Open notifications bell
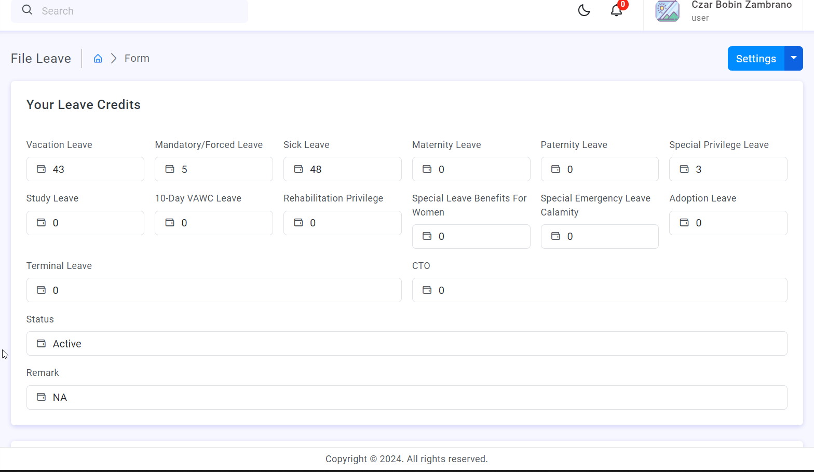Screen dimensions: 814x472 point(616,10)
